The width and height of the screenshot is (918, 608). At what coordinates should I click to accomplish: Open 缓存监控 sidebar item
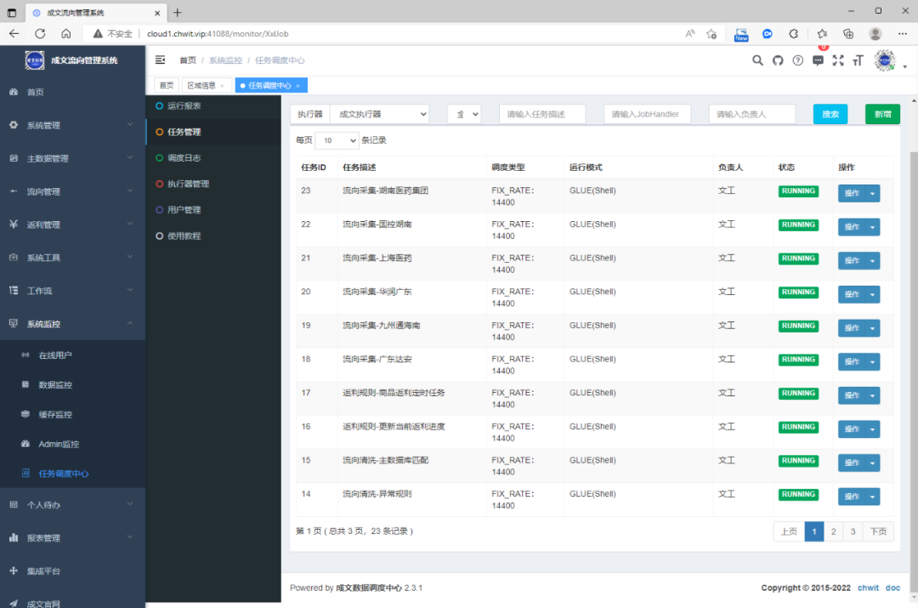pyautogui.click(x=72, y=414)
